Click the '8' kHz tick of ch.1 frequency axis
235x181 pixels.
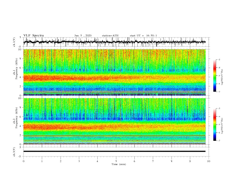pyautogui.click(x=21, y=59)
